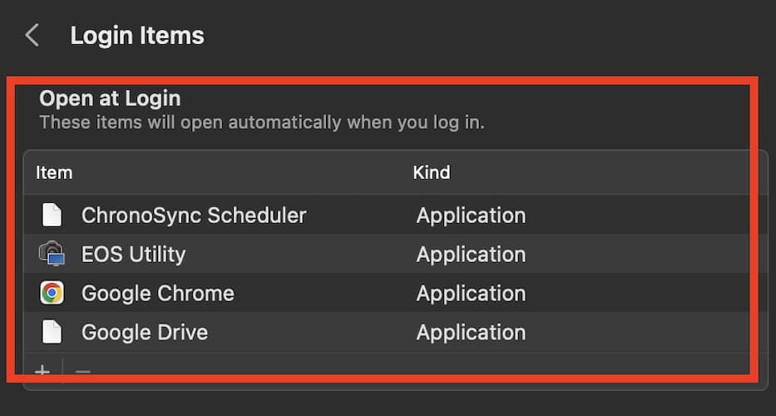Click Application kind for Google Chrome
Screen dimensions: 776x416
(x=471, y=293)
